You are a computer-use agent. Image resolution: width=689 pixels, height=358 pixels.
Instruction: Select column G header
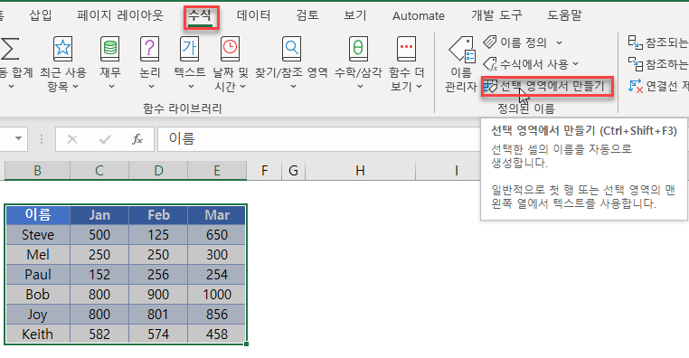click(294, 171)
